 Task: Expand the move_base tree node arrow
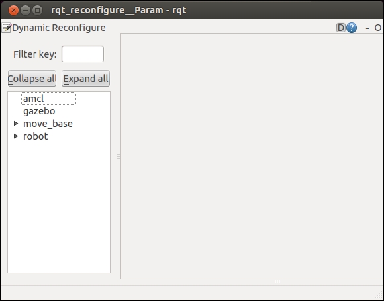[16, 123]
